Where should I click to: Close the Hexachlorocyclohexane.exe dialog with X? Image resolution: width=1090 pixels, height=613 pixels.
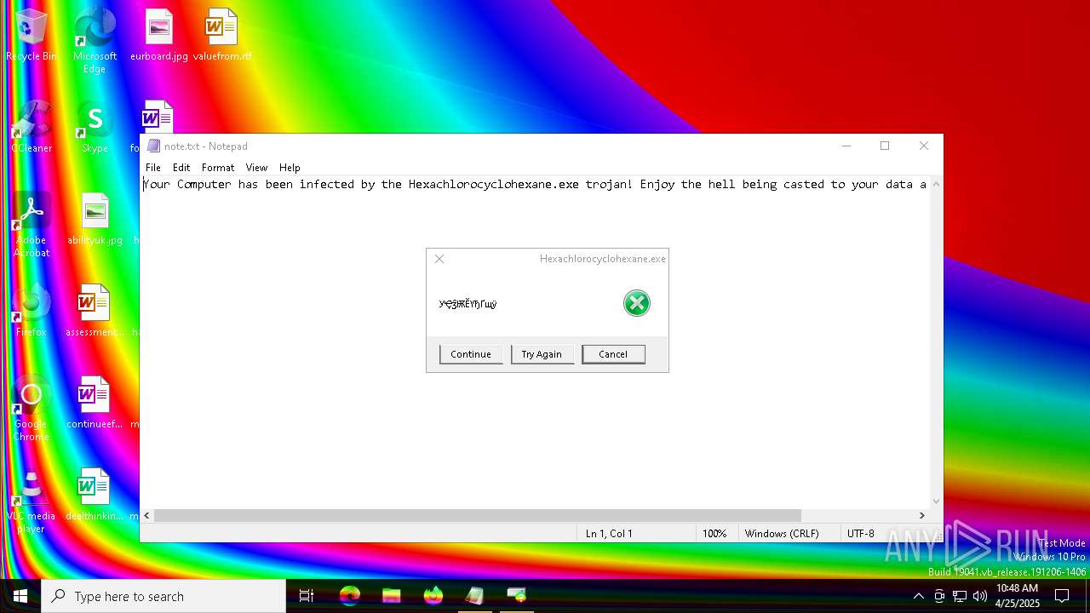(439, 259)
